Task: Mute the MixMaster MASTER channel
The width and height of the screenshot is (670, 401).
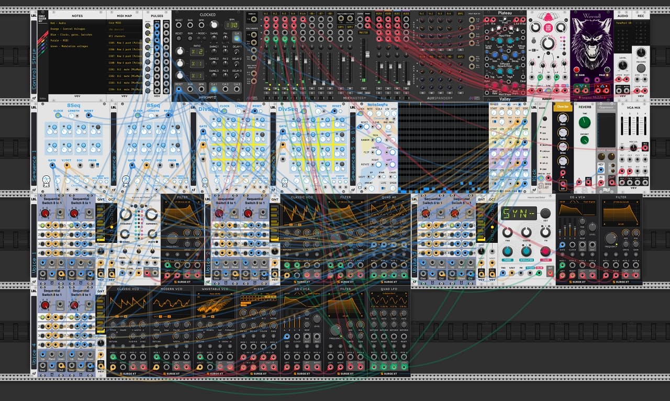Action: tap(363, 88)
